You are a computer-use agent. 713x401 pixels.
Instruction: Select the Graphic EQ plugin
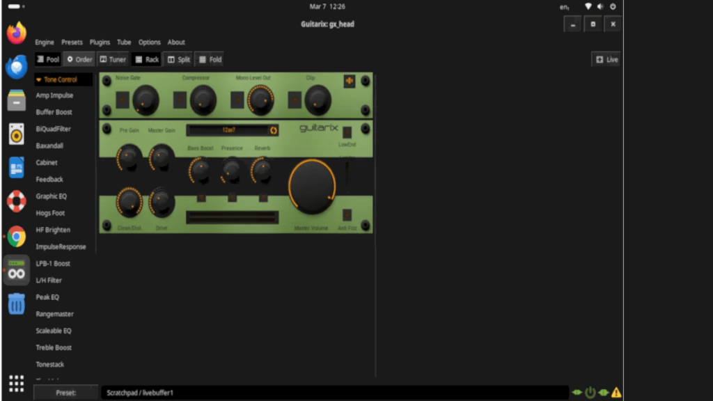pyautogui.click(x=52, y=196)
